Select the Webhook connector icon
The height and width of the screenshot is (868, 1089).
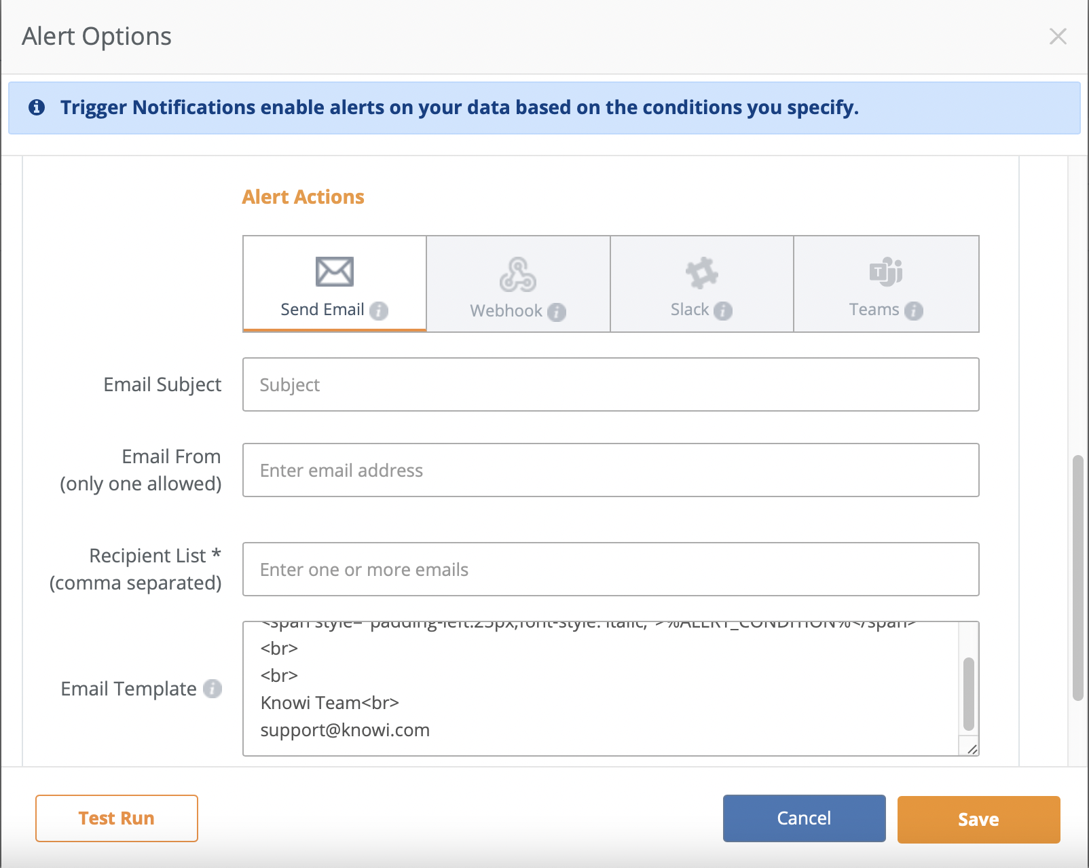pos(517,273)
